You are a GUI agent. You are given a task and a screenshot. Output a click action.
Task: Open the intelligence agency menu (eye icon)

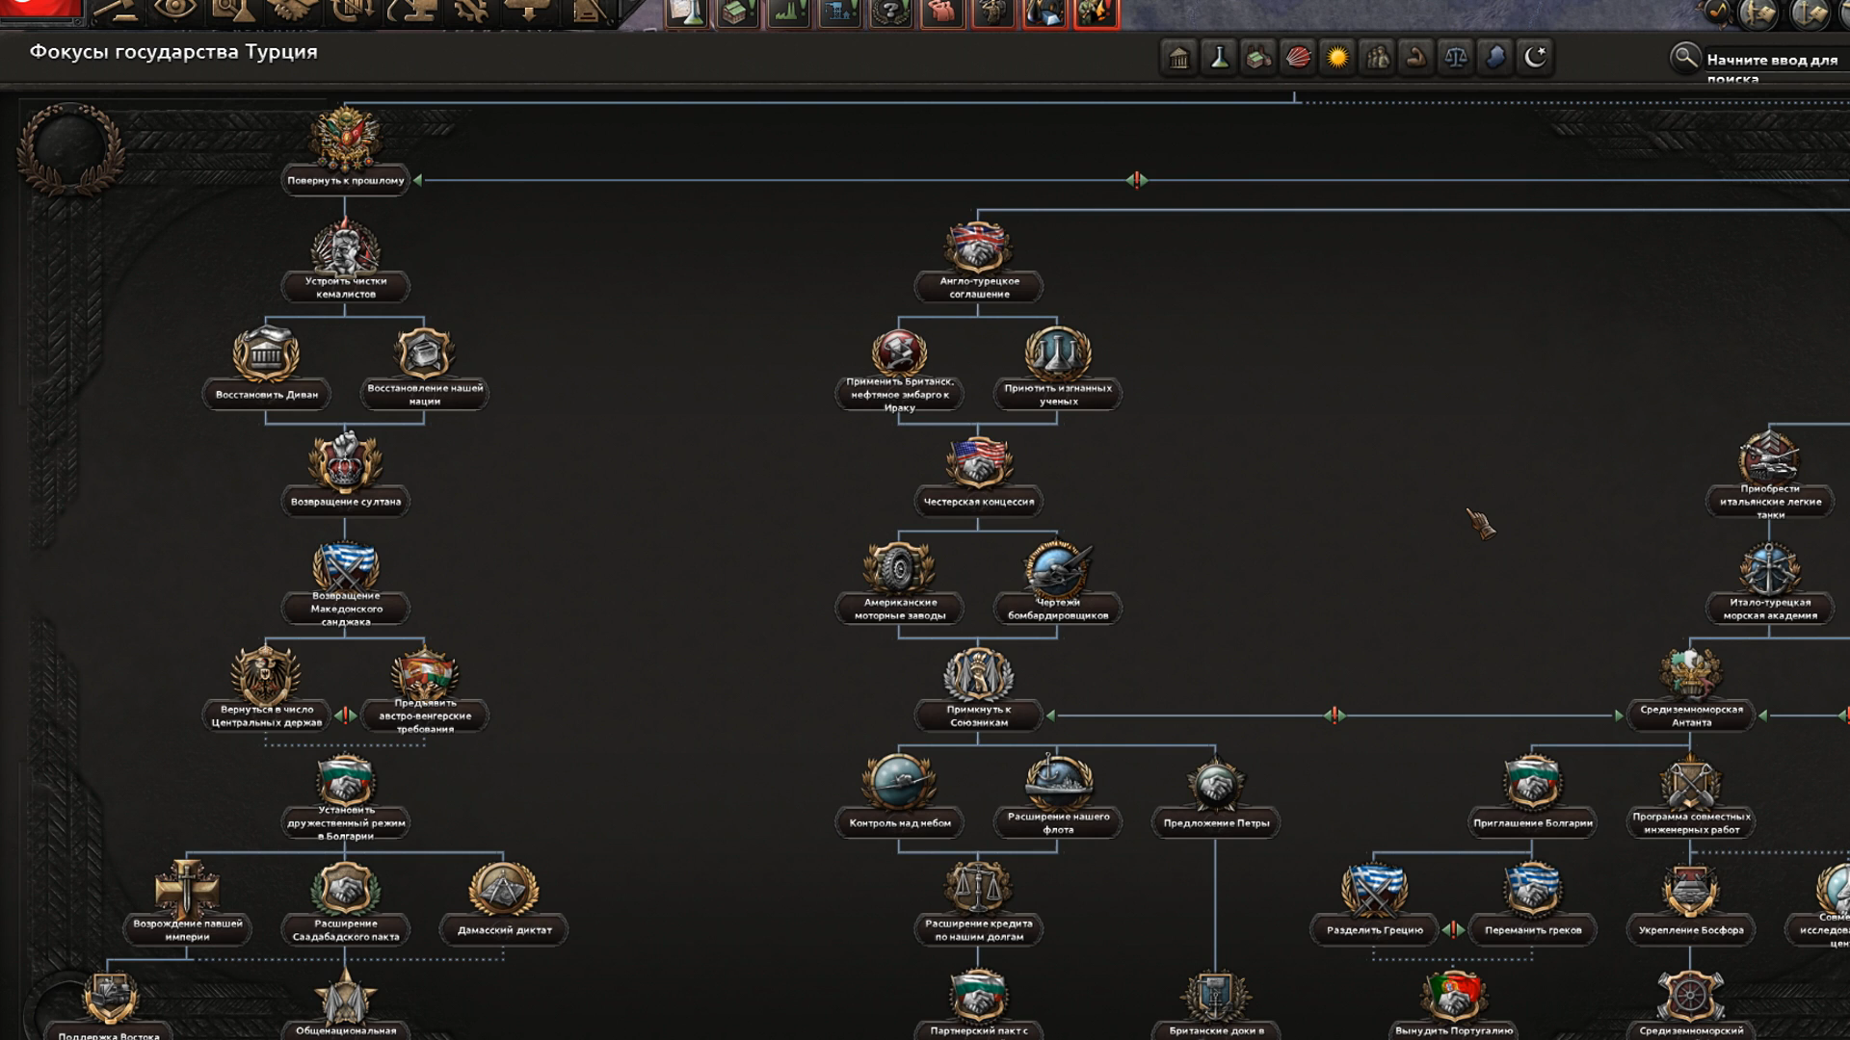tap(174, 12)
